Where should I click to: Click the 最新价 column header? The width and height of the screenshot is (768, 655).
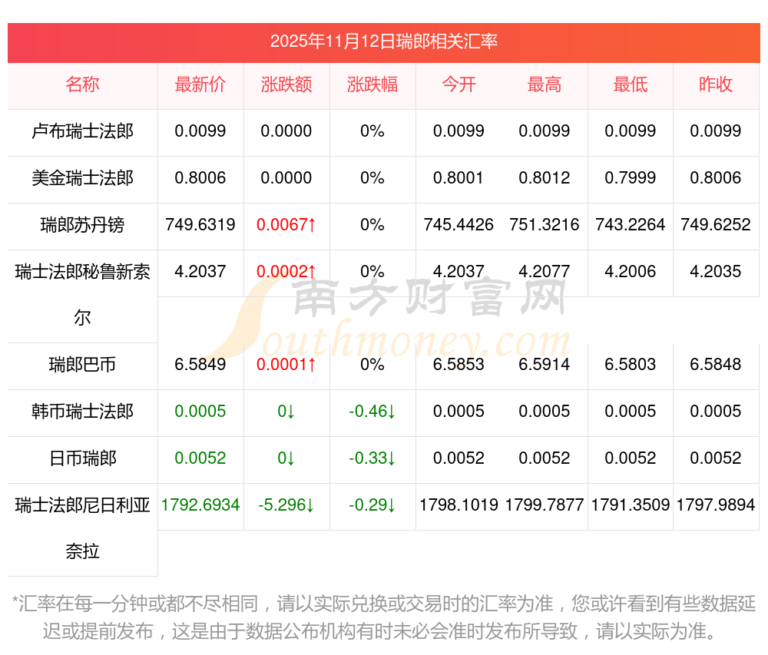point(200,84)
